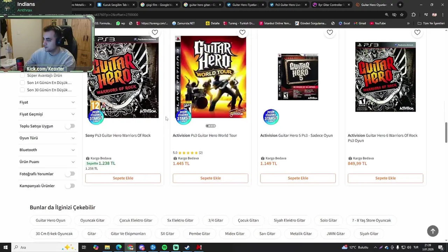Switch to Kucuk Sevgilim Tab tab

(x=116, y=5)
